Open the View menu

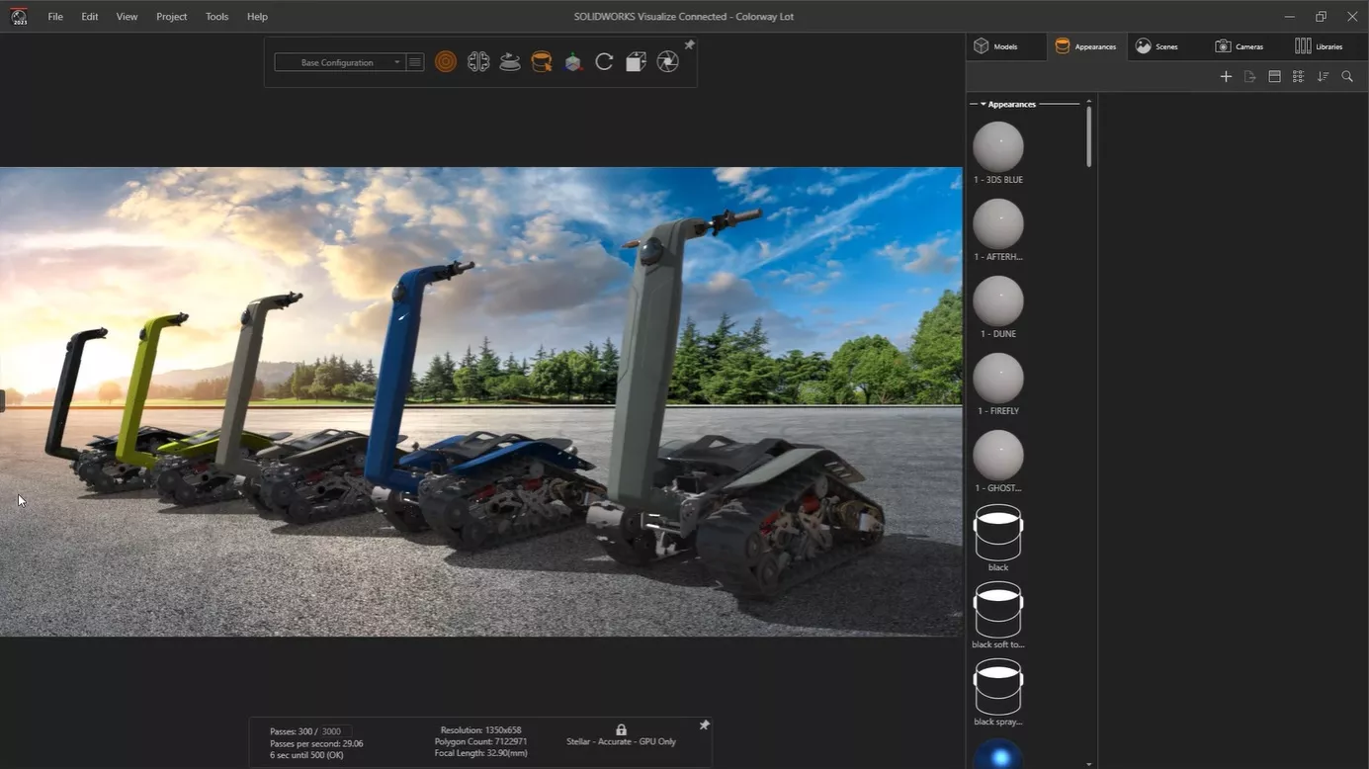click(127, 17)
